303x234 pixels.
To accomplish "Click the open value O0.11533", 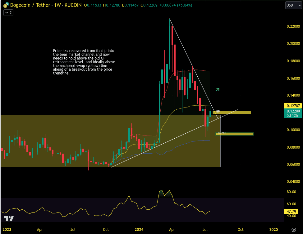I will (93, 5).
